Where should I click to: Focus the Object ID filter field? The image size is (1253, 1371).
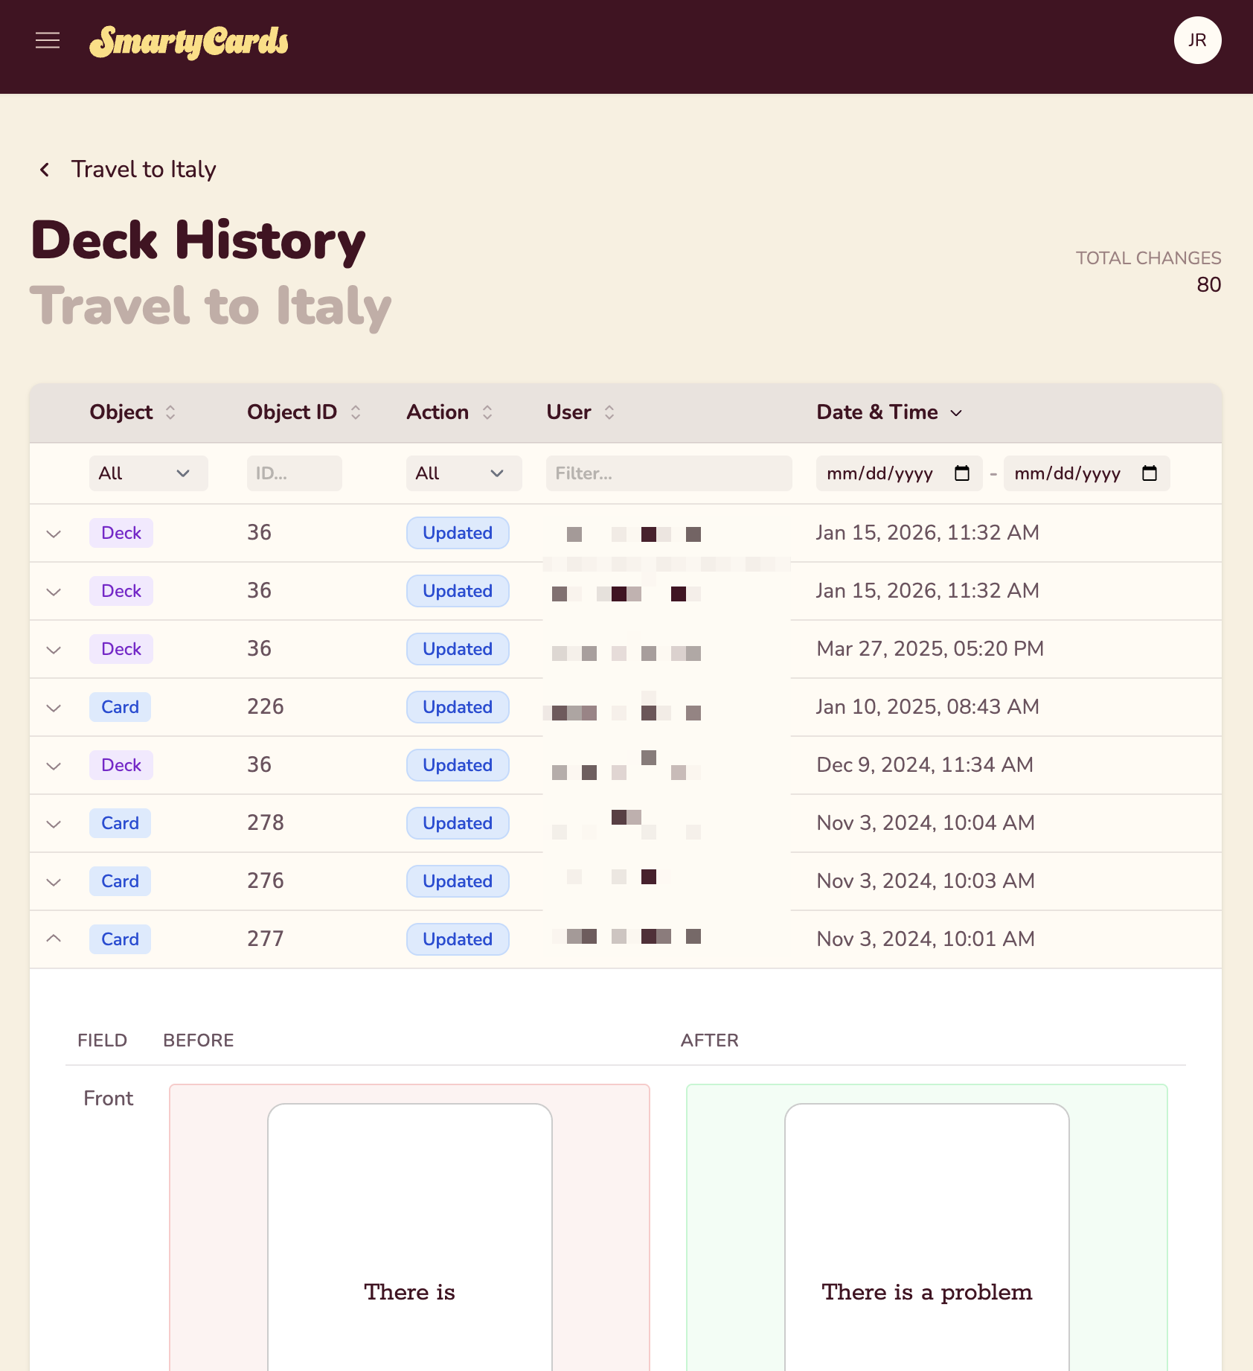point(294,473)
